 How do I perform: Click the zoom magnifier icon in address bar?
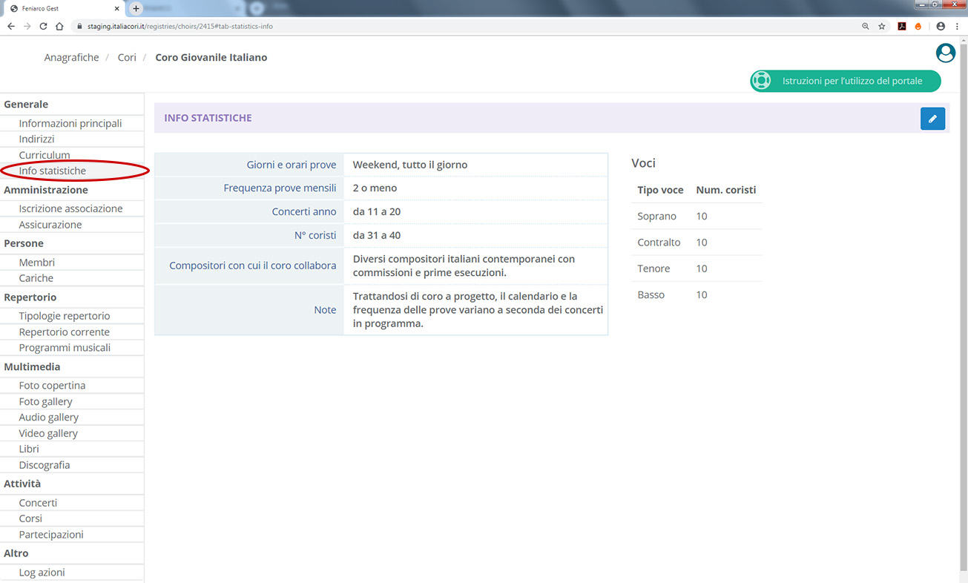click(x=865, y=26)
